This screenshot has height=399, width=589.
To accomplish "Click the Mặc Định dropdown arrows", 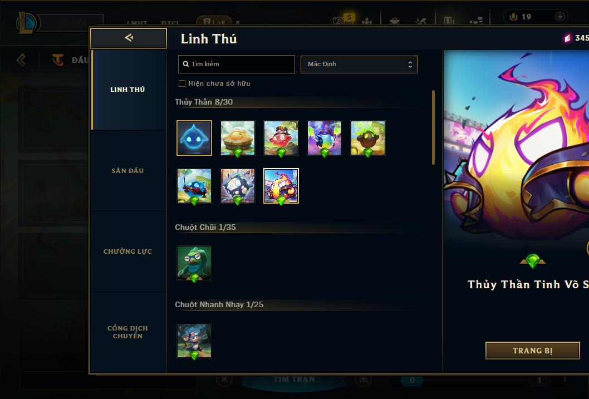I will [410, 65].
